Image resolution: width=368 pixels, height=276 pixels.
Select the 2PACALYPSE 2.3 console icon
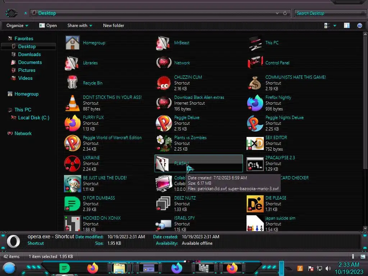[x=255, y=164]
